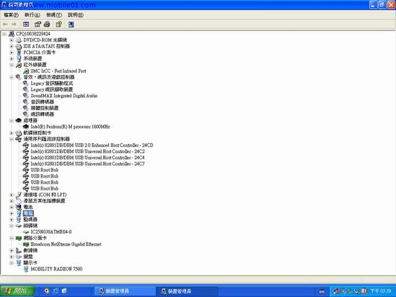Click the 開始 Start button

tap(17, 291)
